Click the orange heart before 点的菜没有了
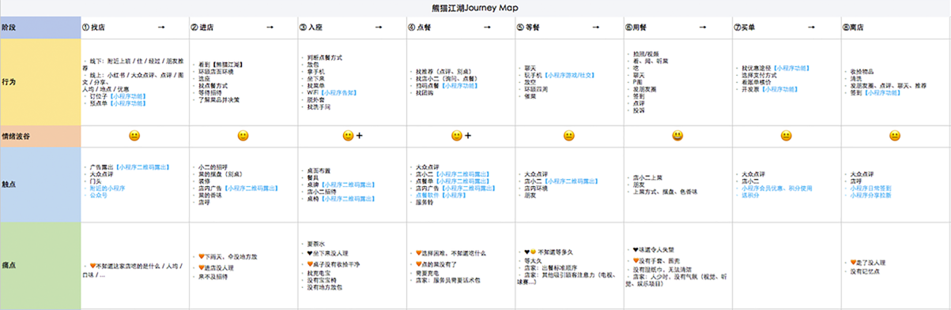The image size is (951, 310). pos(418,263)
